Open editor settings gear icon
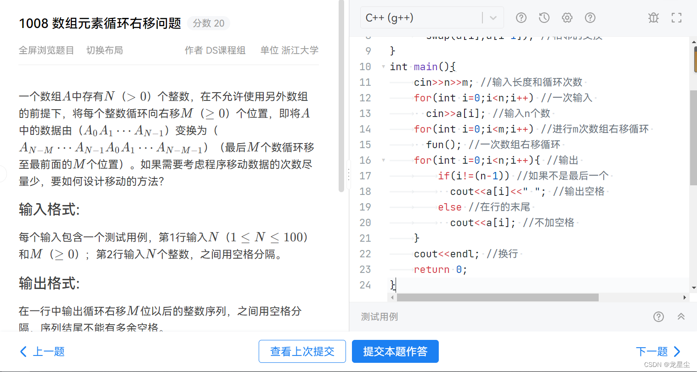Screen dimensions: 697x372 [567, 18]
